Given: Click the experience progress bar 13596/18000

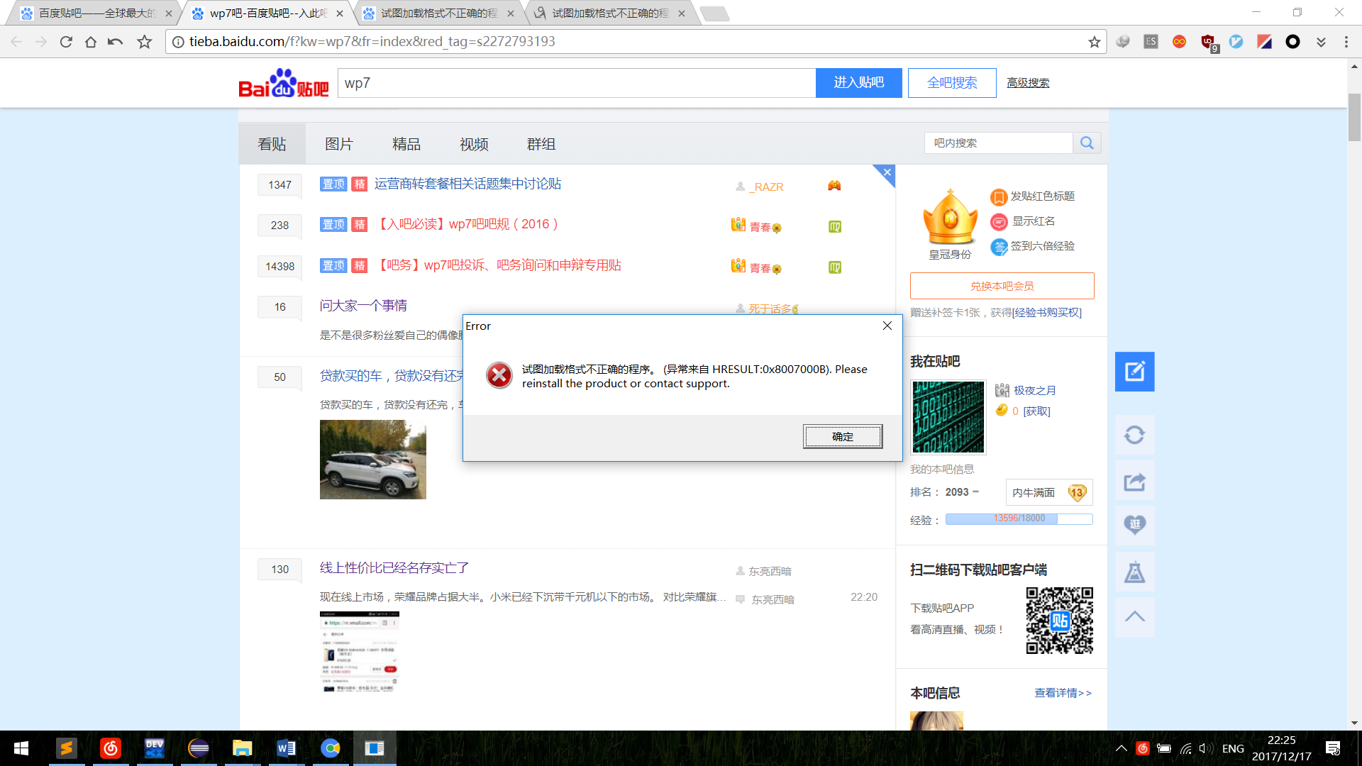Looking at the screenshot, I should tap(1019, 519).
